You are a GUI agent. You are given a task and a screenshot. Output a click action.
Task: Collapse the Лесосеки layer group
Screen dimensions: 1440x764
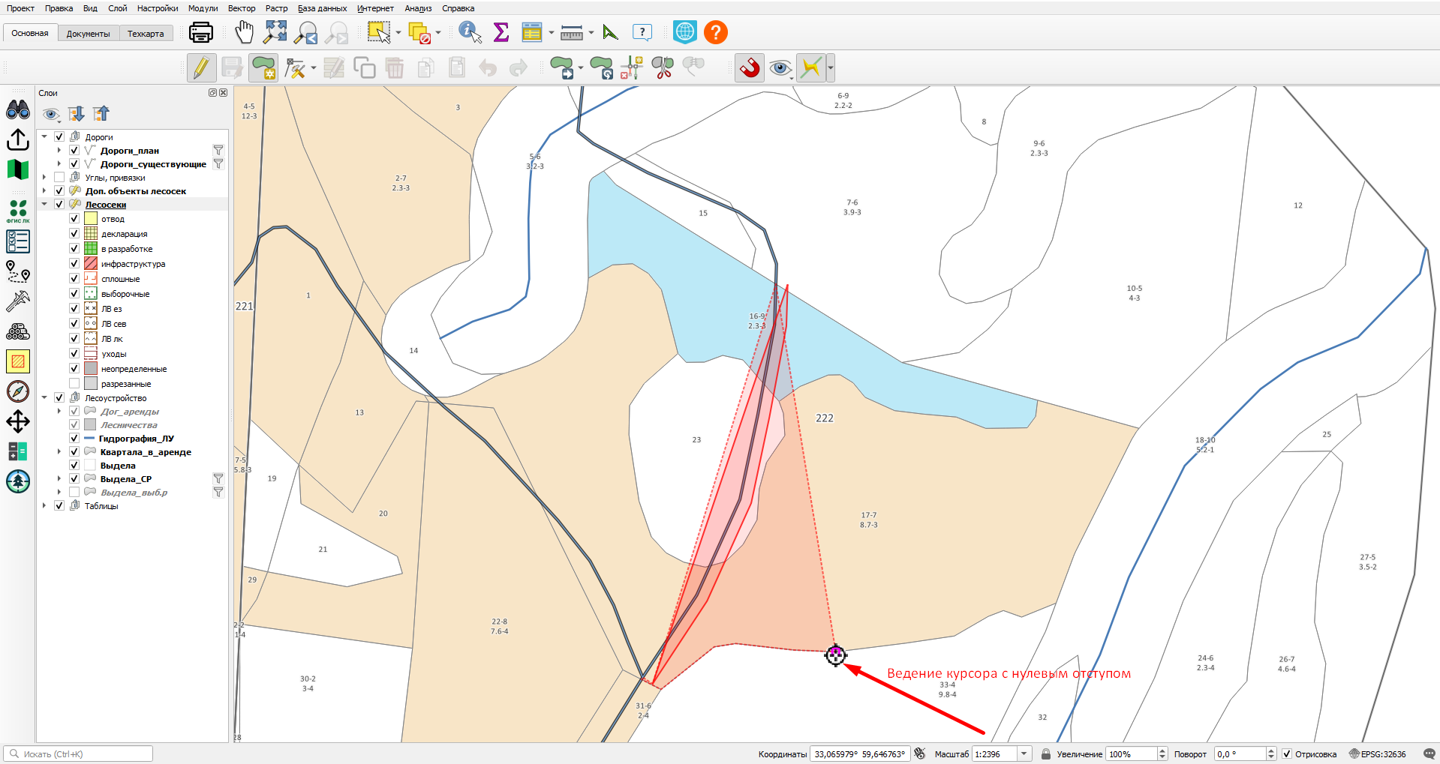[44, 205]
